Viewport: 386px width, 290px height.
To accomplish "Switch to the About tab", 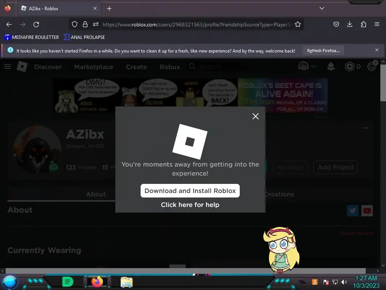I will [x=96, y=194].
